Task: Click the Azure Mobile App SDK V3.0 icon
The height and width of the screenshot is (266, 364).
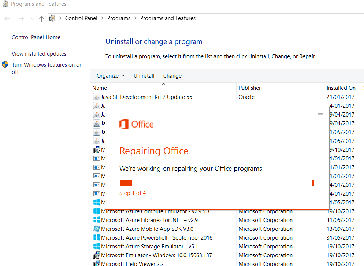Action: click(x=97, y=229)
